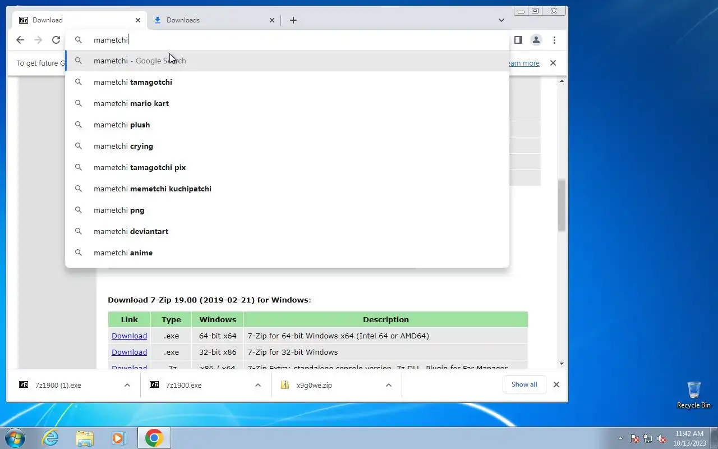Click the forward navigation arrow
Image resolution: width=718 pixels, height=449 pixels.
pos(38,40)
